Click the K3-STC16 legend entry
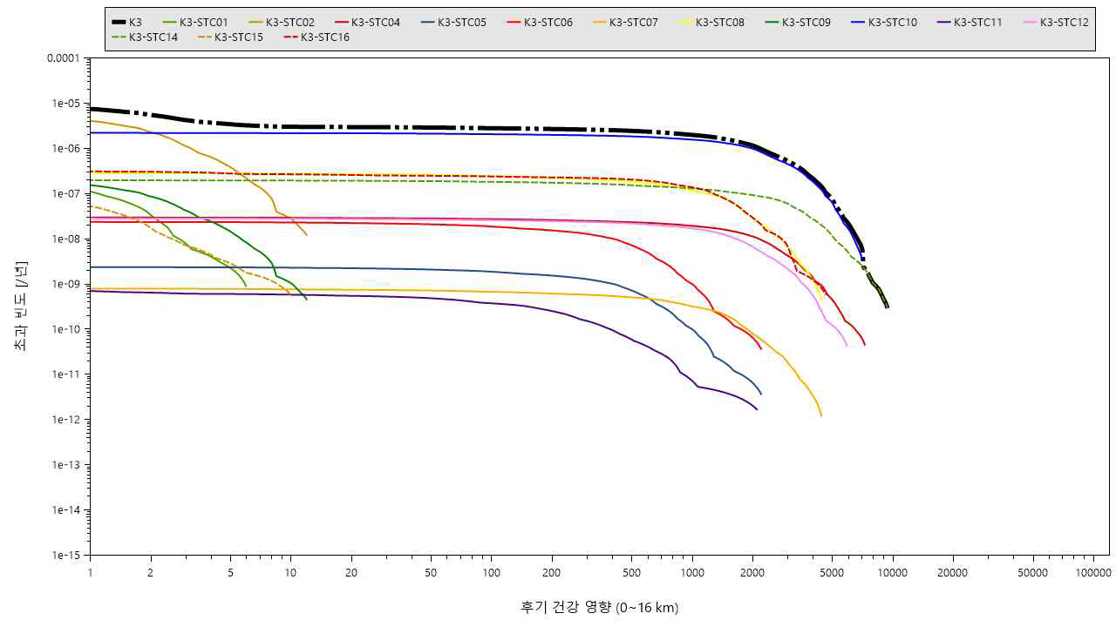1116x627 pixels. (x=317, y=37)
